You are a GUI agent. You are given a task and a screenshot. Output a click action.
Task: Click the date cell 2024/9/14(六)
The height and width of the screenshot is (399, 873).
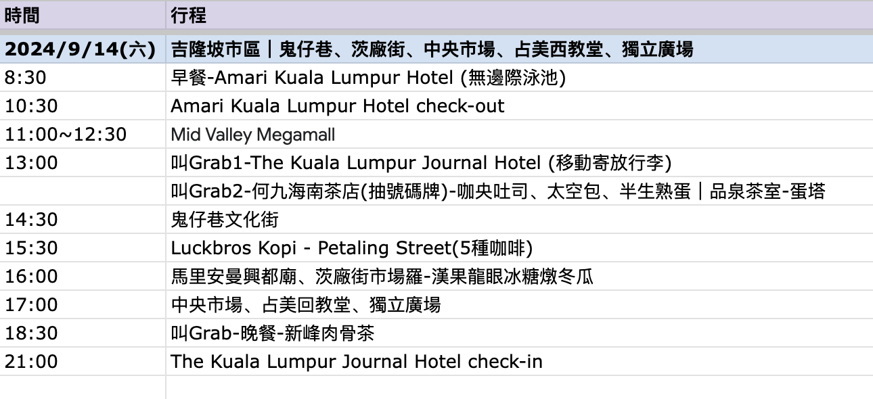coord(83,49)
